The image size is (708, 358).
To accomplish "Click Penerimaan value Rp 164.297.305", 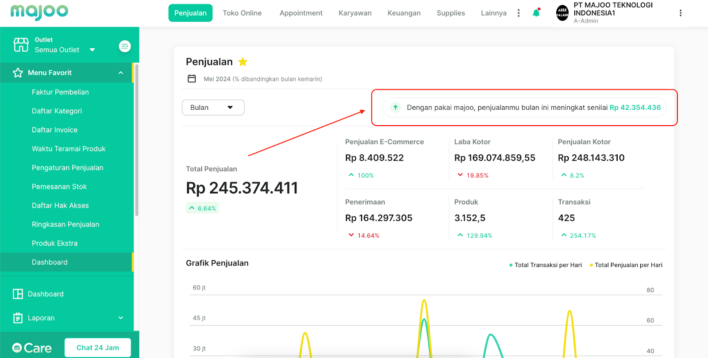I will tap(379, 218).
